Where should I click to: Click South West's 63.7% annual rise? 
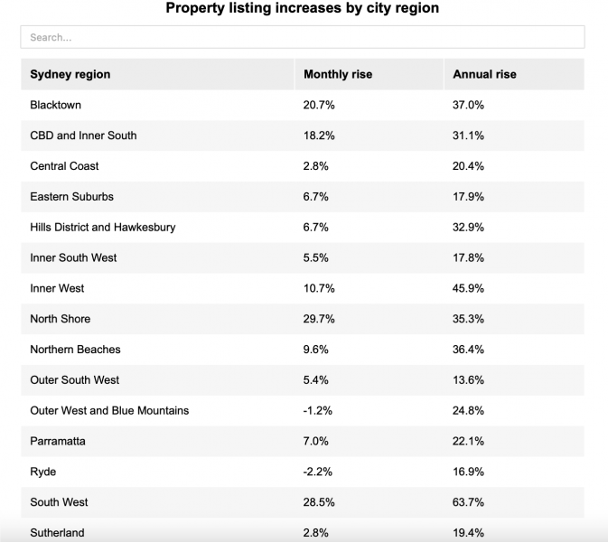[x=468, y=502]
